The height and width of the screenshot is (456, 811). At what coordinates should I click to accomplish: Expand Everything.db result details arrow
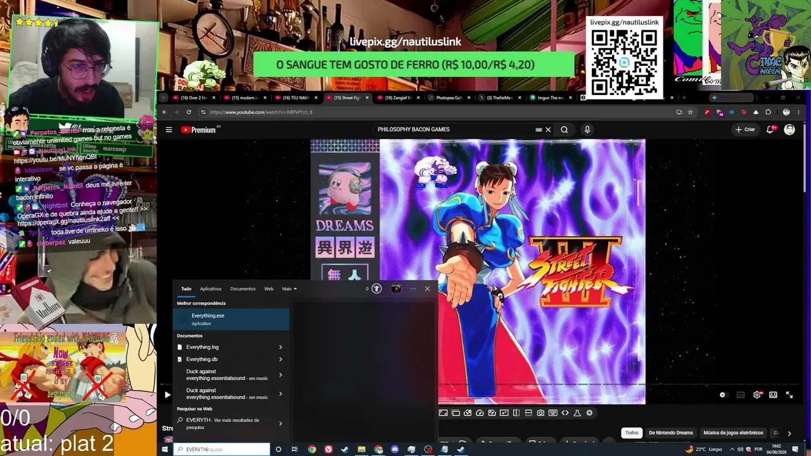(x=281, y=359)
